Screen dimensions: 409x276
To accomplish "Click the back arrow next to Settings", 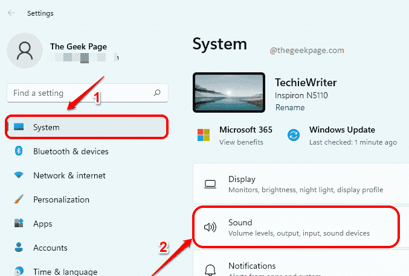I will click(11, 13).
